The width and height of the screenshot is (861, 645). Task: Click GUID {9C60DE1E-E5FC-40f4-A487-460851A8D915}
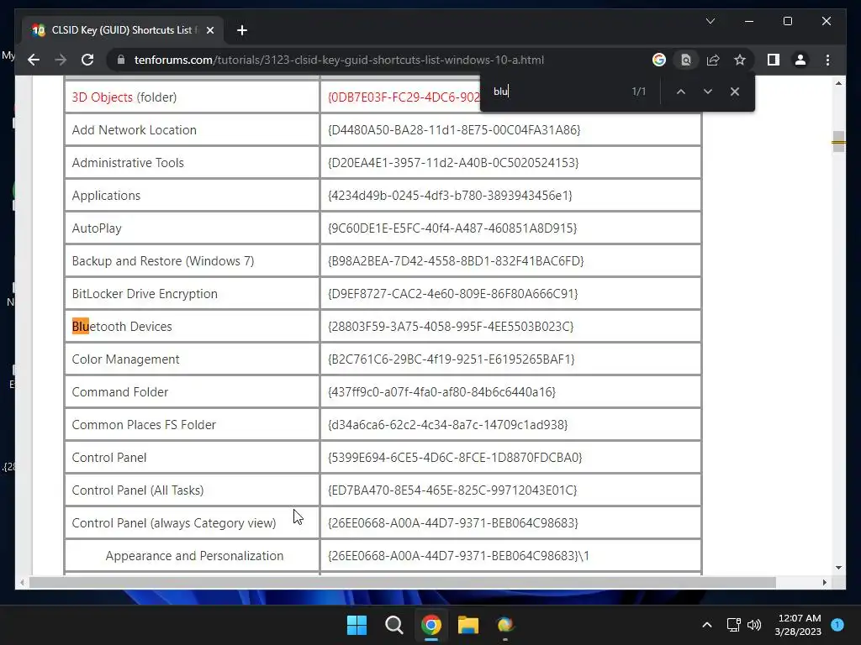coord(452,228)
